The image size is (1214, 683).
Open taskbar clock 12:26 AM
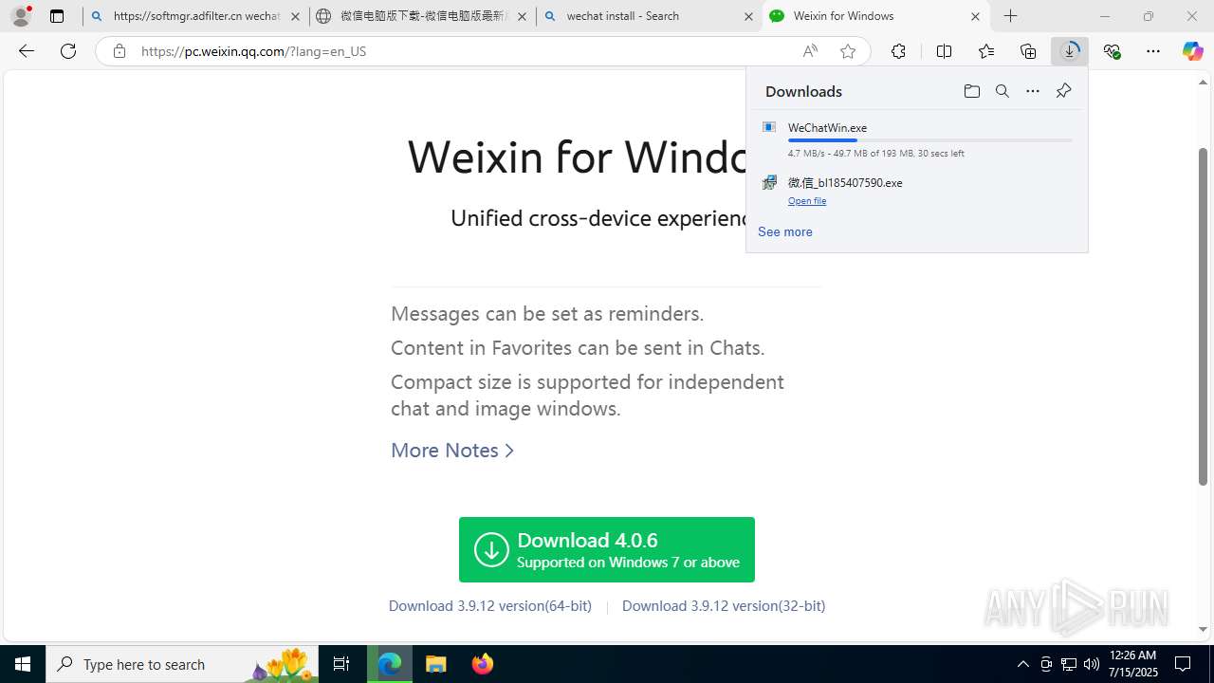[1132, 664]
